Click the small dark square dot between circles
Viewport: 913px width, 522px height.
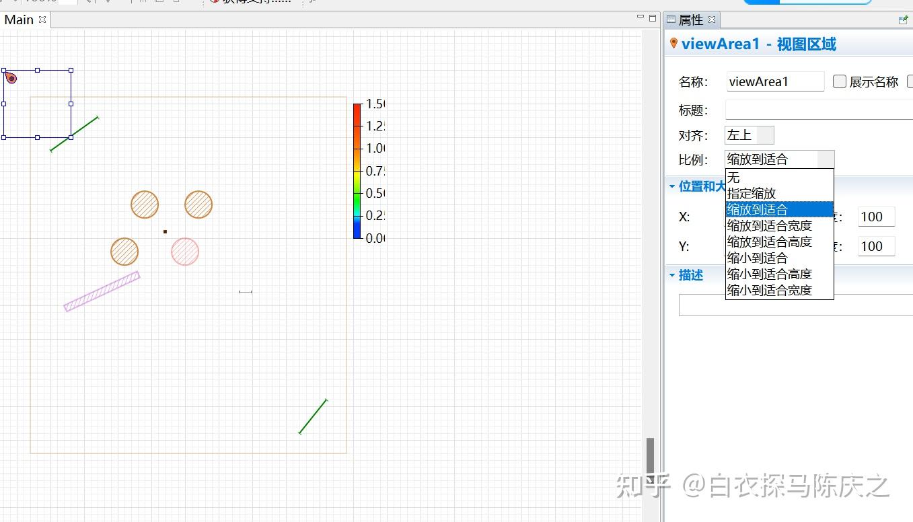coord(165,231)
